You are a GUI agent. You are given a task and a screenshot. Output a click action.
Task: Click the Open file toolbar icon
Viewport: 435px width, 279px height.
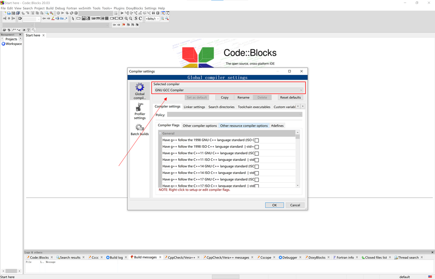point(9,13)
